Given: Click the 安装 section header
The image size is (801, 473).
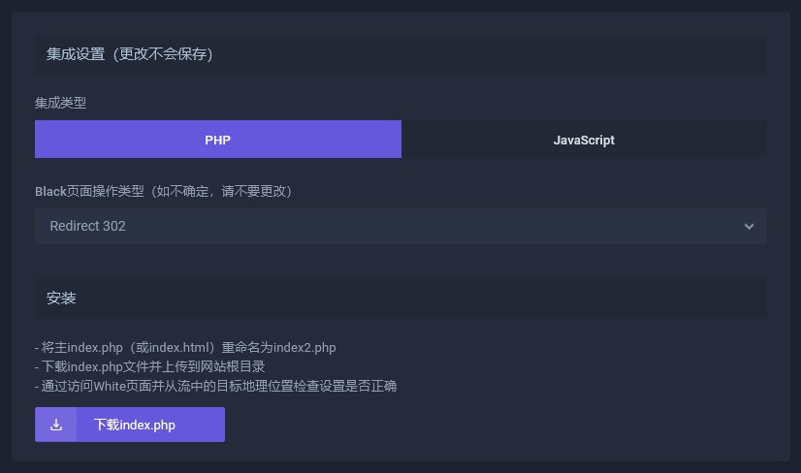Looking at the screenshot, I should click(x=61, y=299).
